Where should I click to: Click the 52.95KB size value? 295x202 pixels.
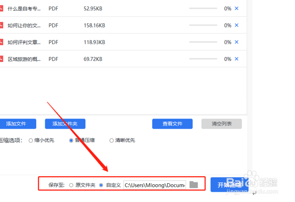coord(93,9)
